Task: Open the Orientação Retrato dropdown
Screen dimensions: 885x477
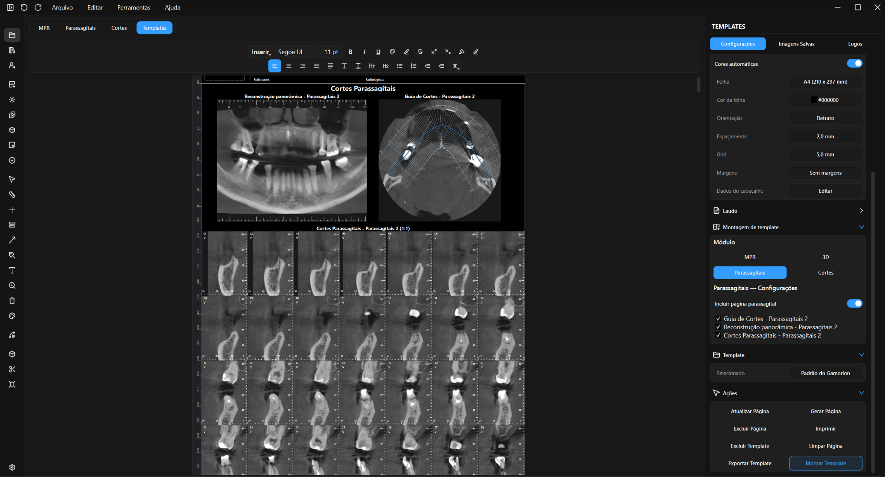Action: pos(825,118)
